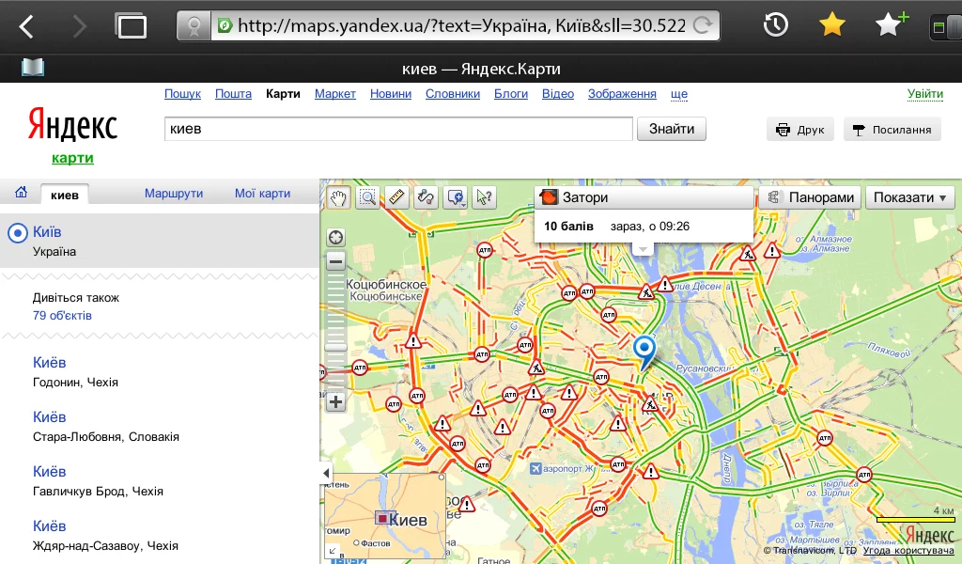Collapse the minimap corner arrow
Image resolution: width=962 pixels, height=564 pixels.
pos(332,551)
